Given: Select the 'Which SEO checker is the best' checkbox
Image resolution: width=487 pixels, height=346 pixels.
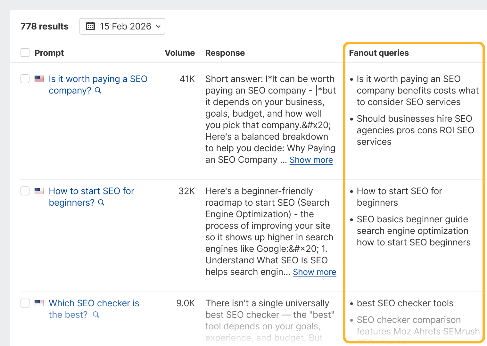Looking at the screenshot, I should (x=25, y=303).
